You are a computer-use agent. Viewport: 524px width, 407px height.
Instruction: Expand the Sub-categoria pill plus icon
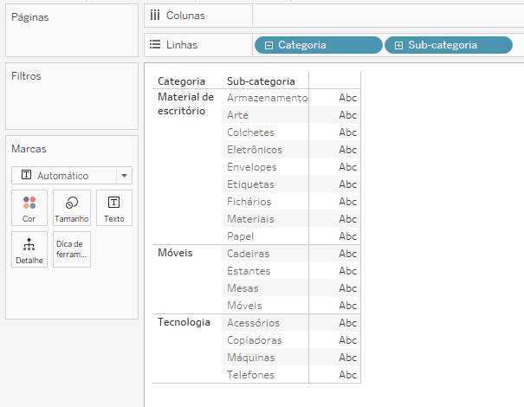(399, 45)
